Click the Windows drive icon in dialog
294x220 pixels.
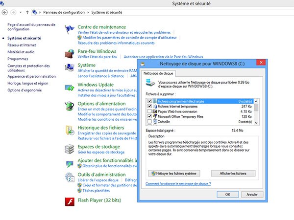pyautogui.click(x=150, y=83)
